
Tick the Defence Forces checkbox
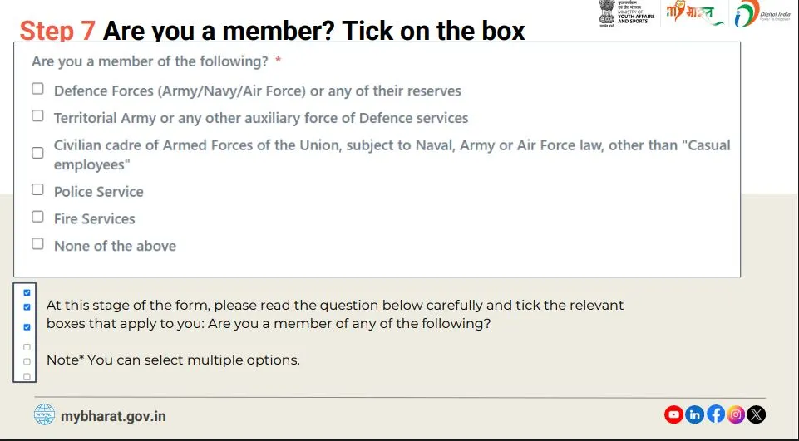coord(37,89)
